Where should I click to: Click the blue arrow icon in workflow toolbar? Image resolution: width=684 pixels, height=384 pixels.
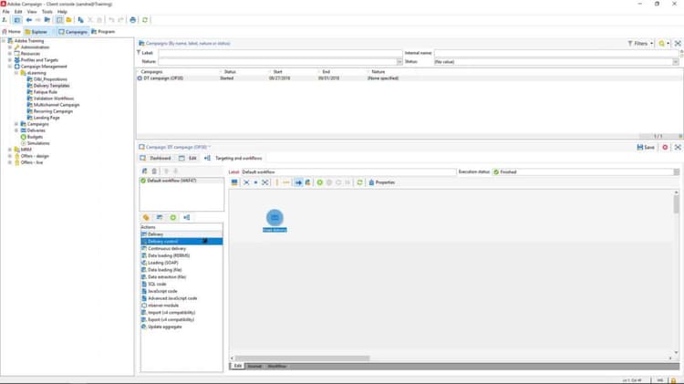click(298, 182)
